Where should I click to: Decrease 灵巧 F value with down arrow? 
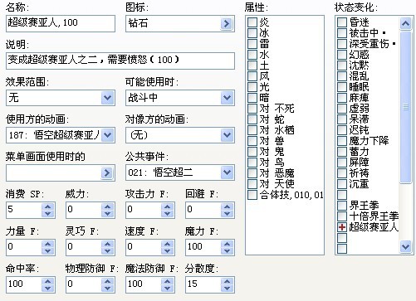(x=107, y=250)
